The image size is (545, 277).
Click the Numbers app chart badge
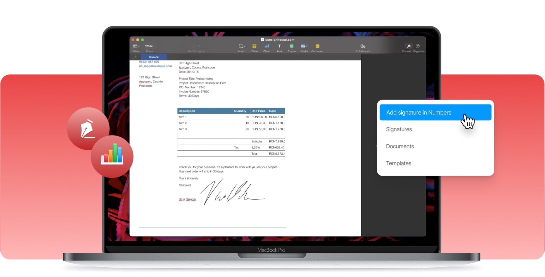(x=112, y=156)
